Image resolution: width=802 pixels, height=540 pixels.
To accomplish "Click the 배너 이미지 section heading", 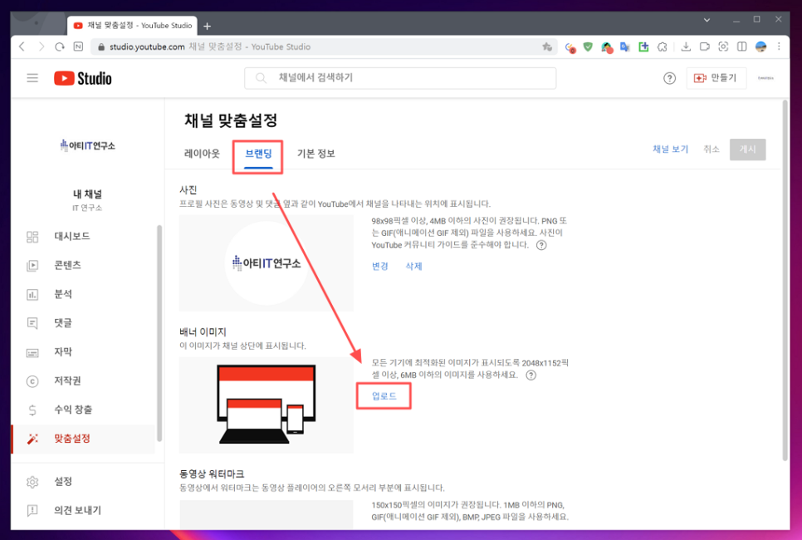I will [203, 332].
